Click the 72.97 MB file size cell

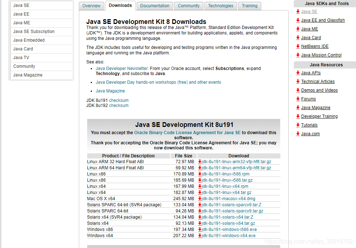pyautogui.click(x=183, y=162)
